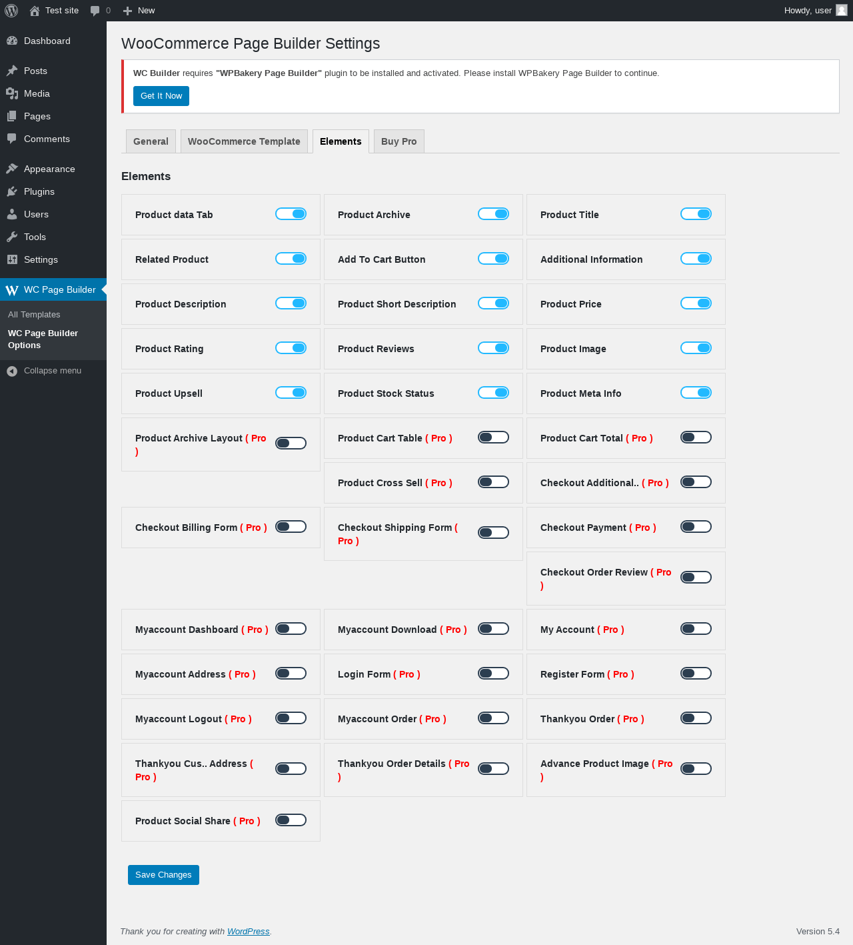Enable Product Cart Table Pro toggle

[x=494, y=437]
